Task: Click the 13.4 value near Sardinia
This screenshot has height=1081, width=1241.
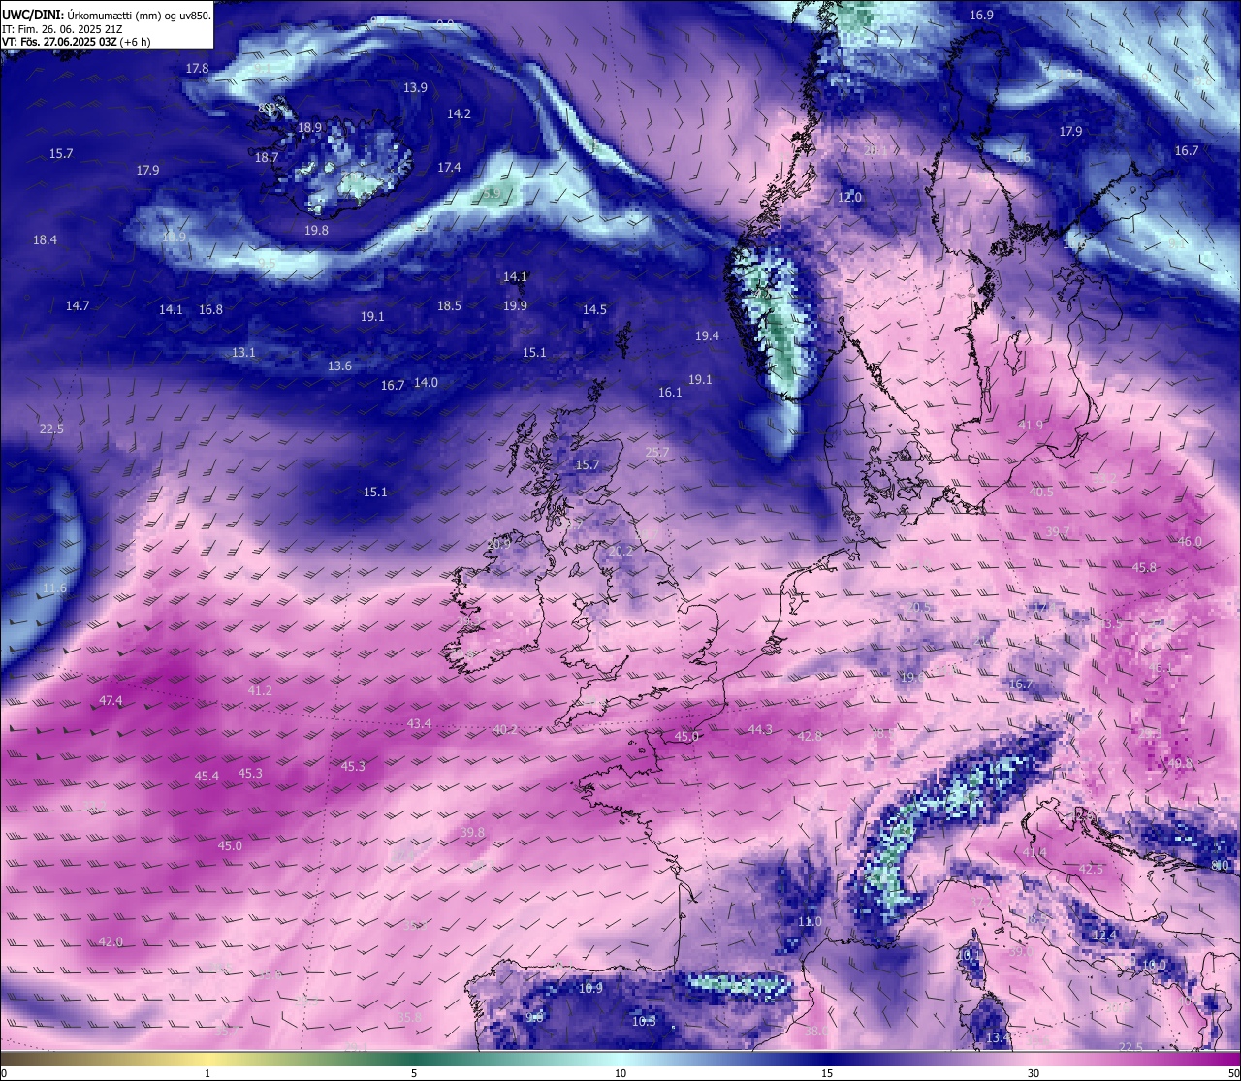Action: point(998,1038)
